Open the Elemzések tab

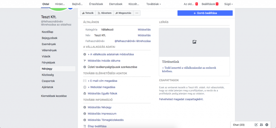[116, 4]
